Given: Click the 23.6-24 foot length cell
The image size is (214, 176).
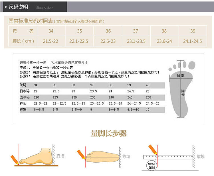Looking at the screenshot, I should [x=164, y=41].
